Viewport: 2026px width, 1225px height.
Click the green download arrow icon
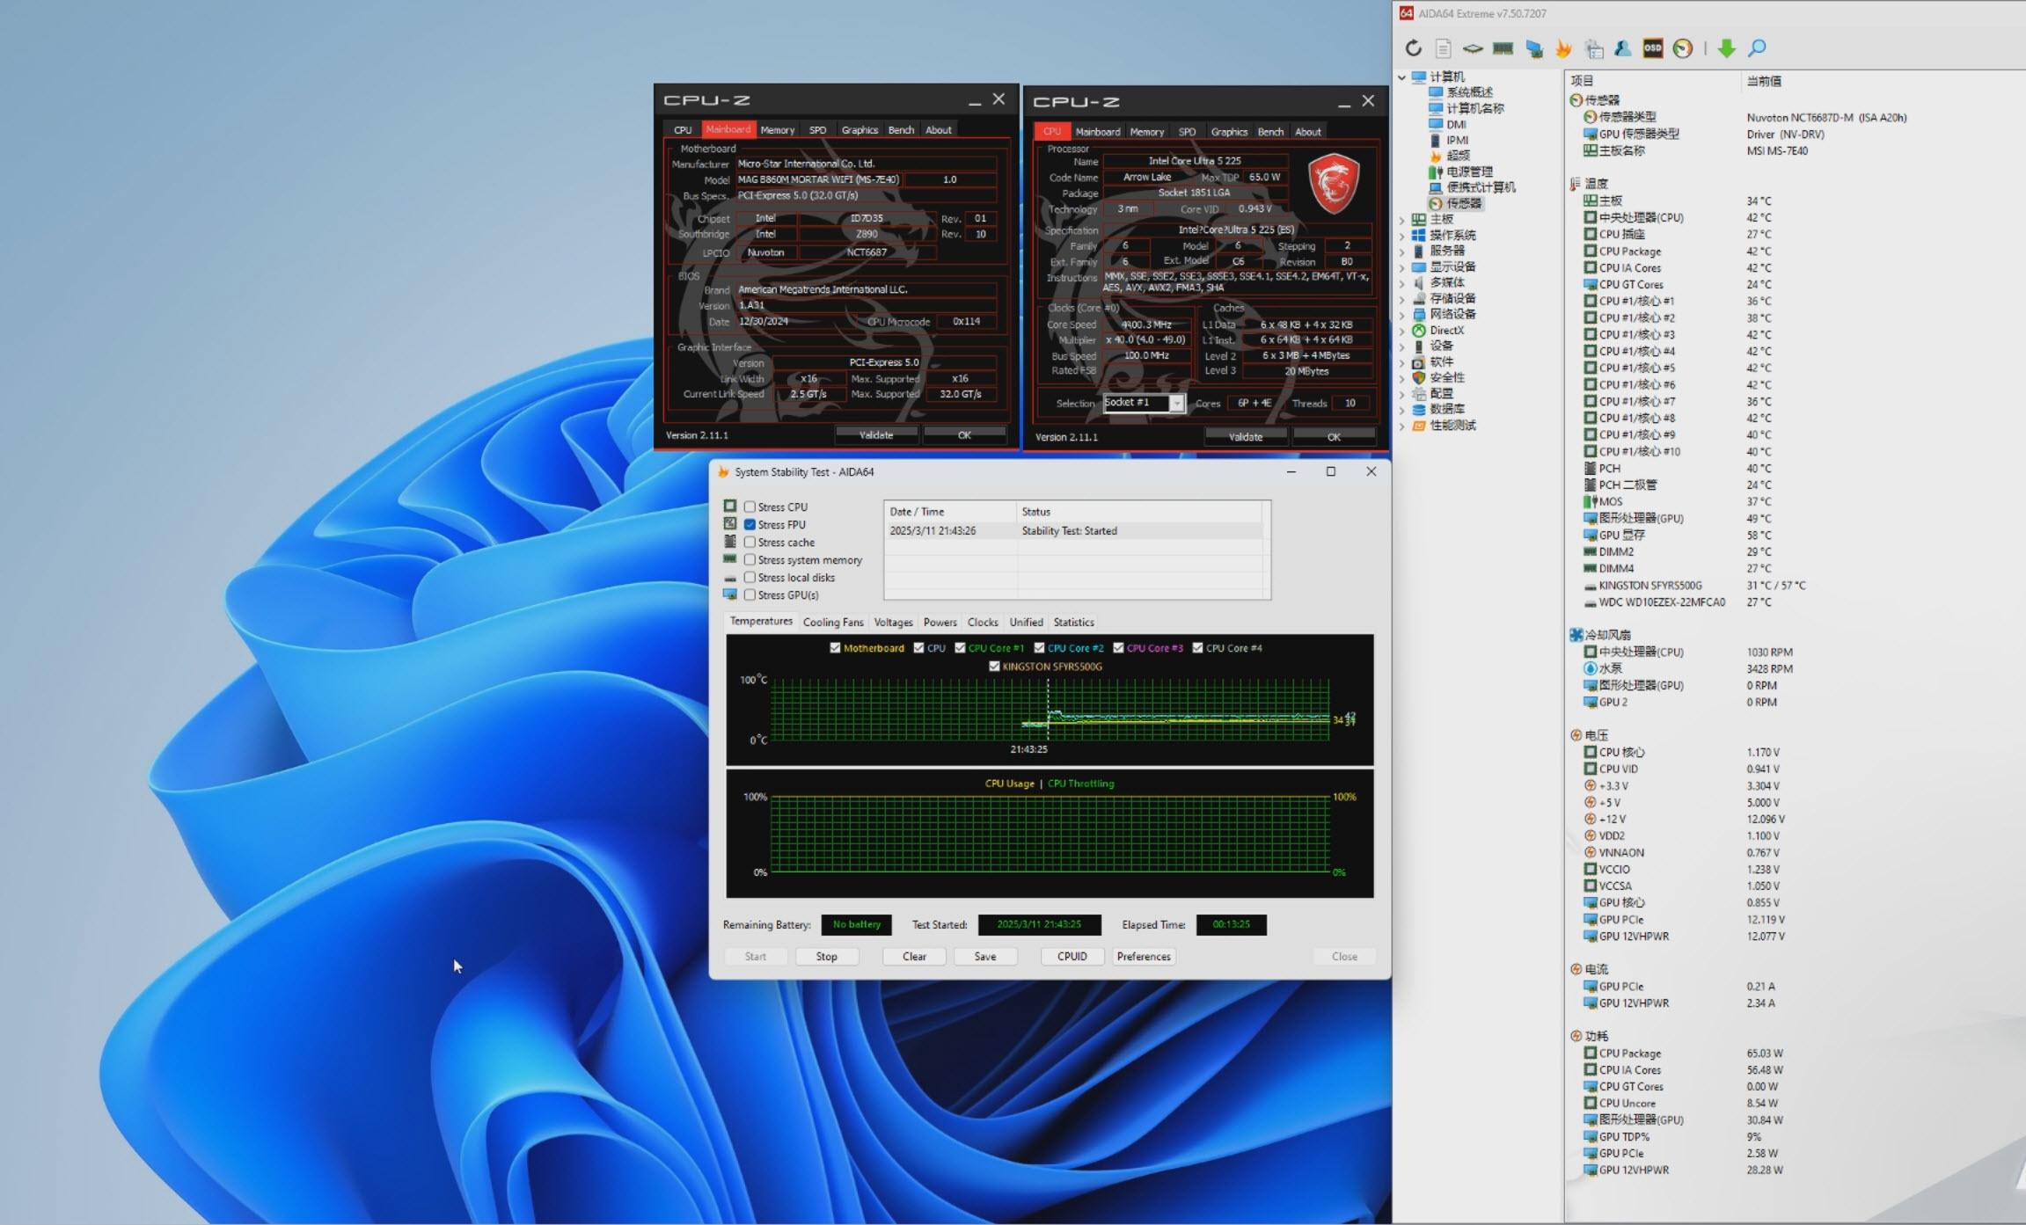tap(1726, 48)
